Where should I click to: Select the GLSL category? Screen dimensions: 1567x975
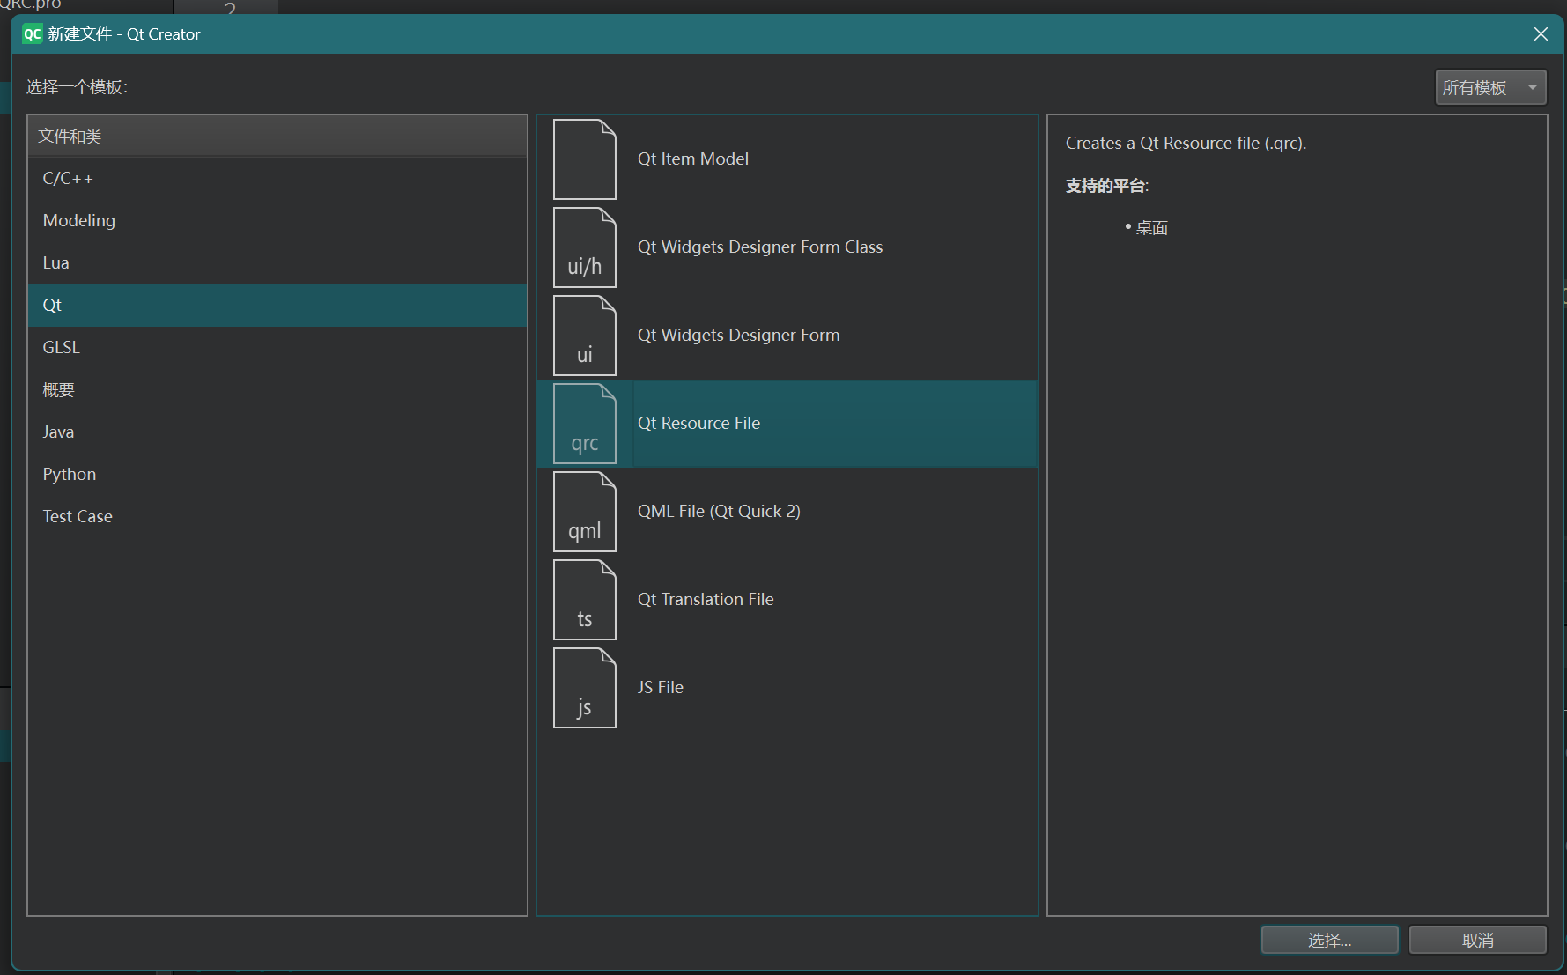277,348
